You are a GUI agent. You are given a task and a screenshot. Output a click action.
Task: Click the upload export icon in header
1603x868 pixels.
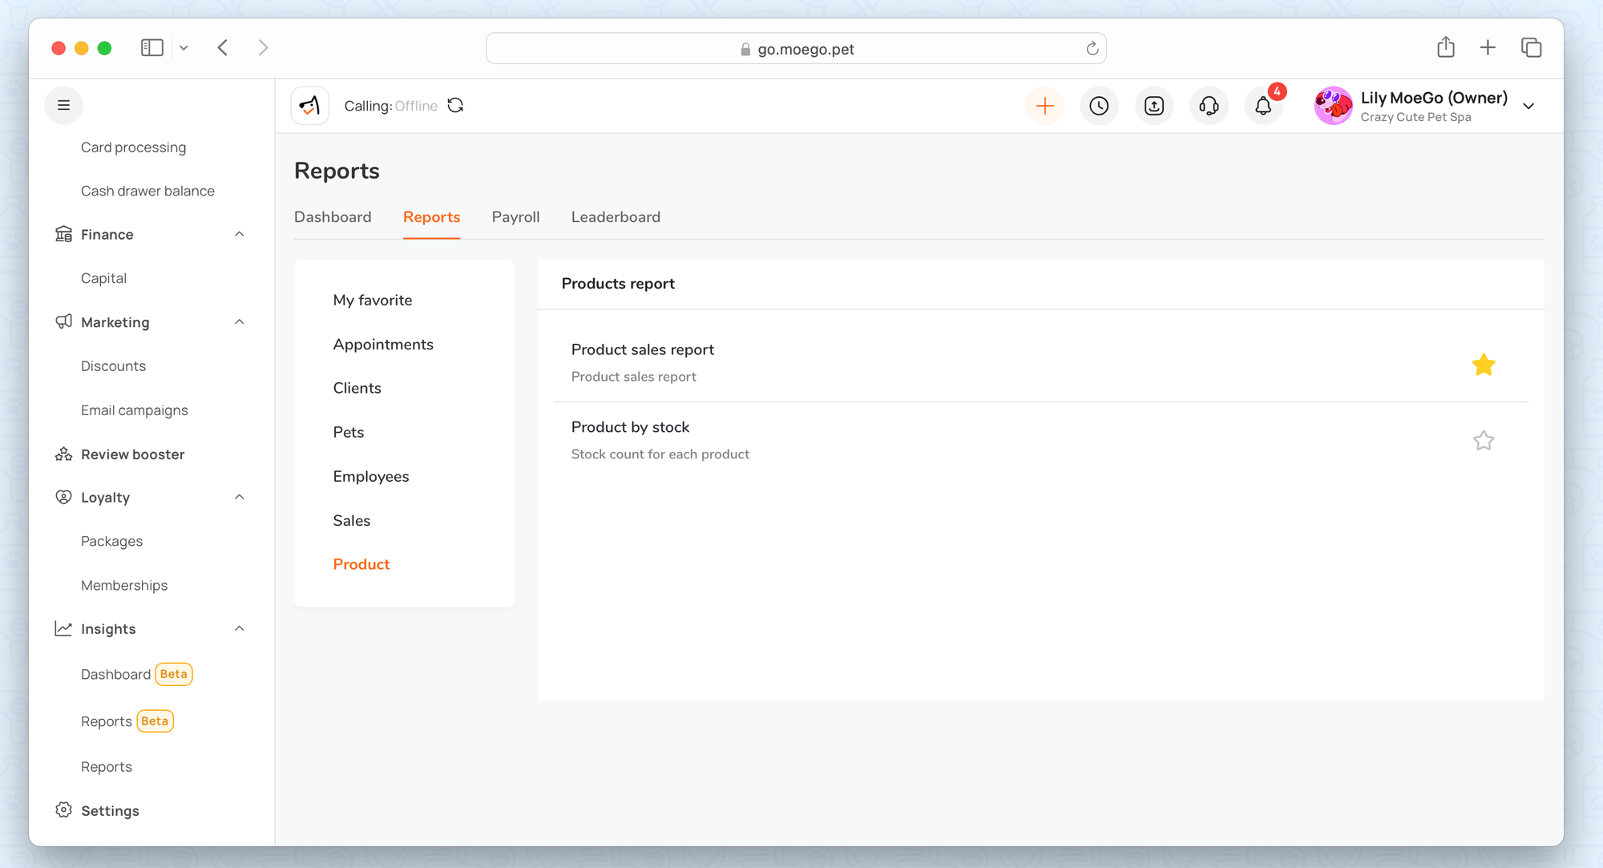coord(1154,106)
